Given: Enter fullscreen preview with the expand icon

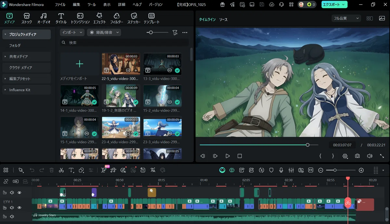Looking at the screenshot, I should 382,156.
